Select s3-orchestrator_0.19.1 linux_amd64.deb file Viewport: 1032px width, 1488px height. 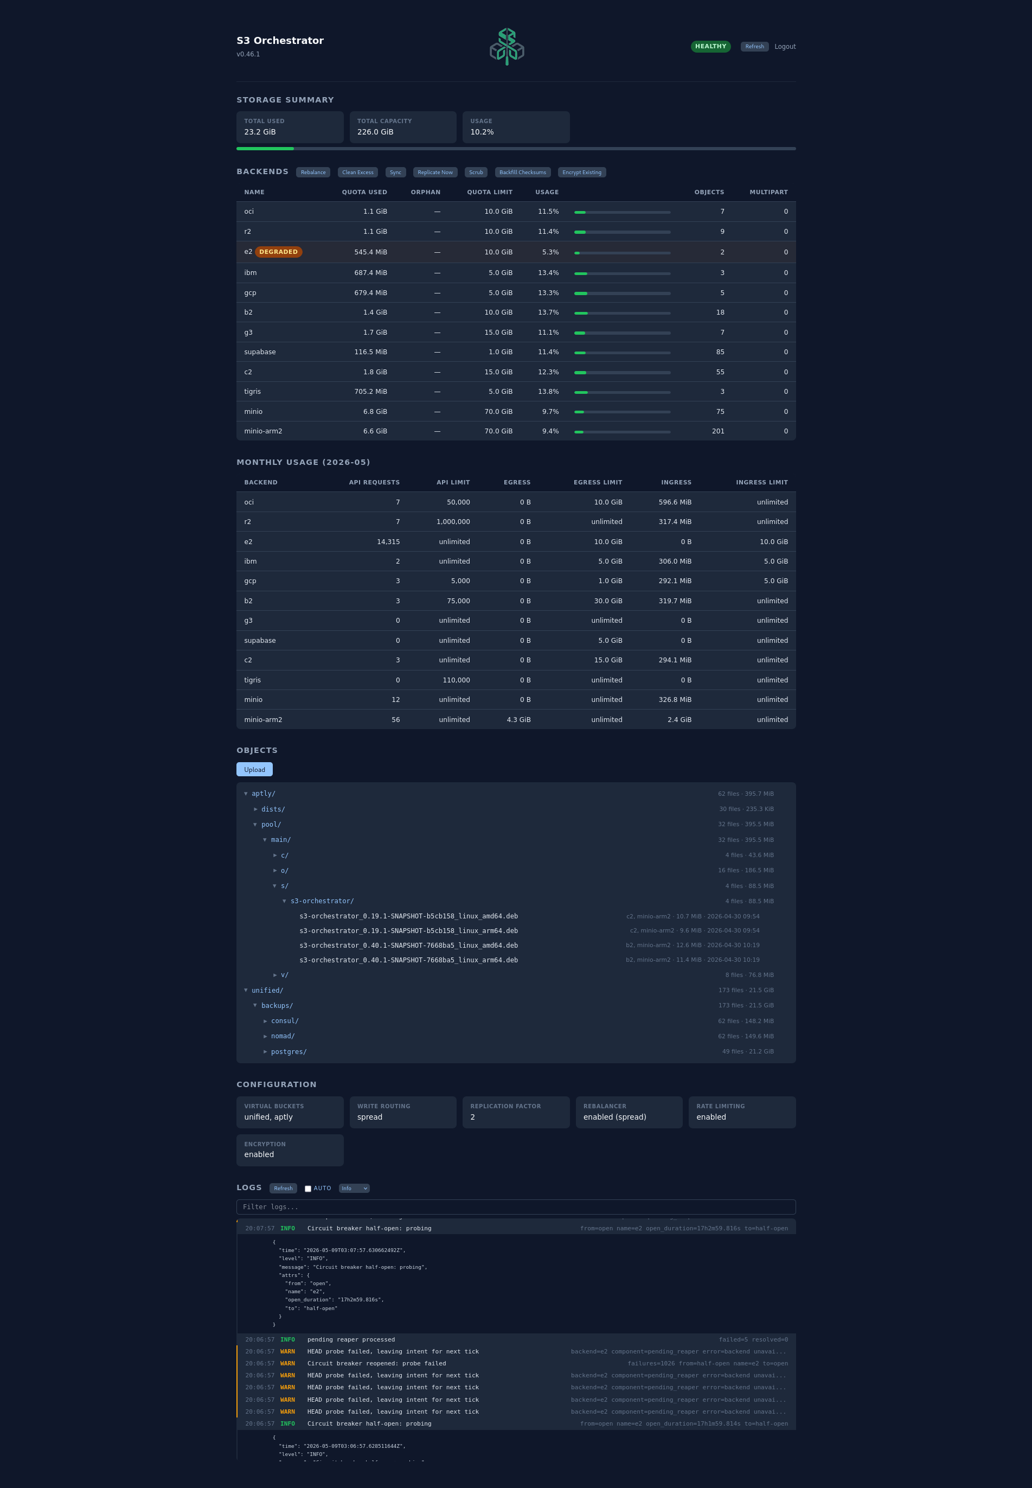(x=409, y=916)
